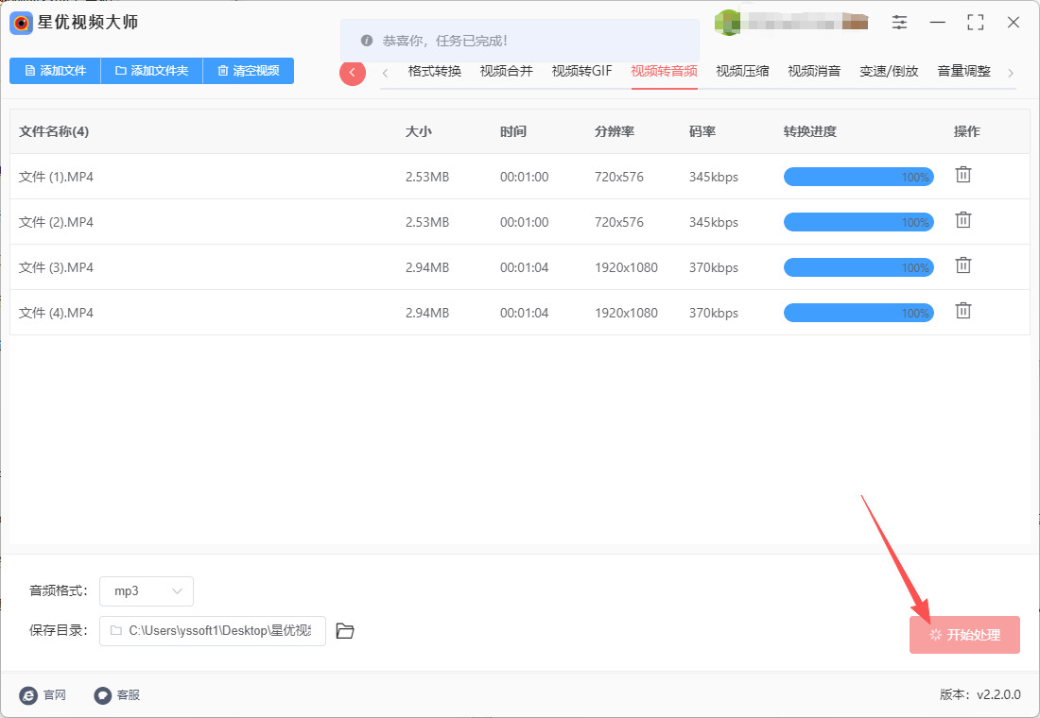Click the 2.53MB size of 文件 (1).MP4
The image size is (1040, 718).
(427, 177)
